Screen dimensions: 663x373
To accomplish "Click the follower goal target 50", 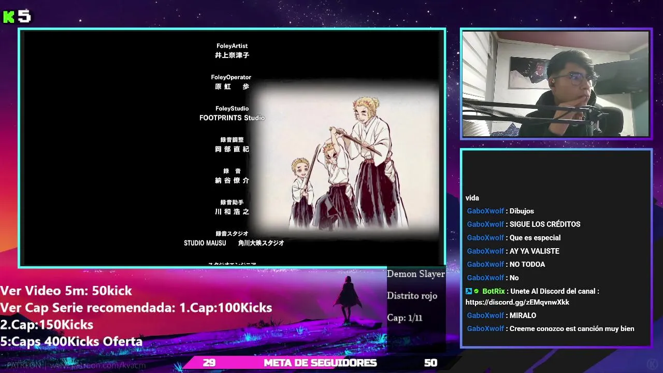I will coord(431,363).
